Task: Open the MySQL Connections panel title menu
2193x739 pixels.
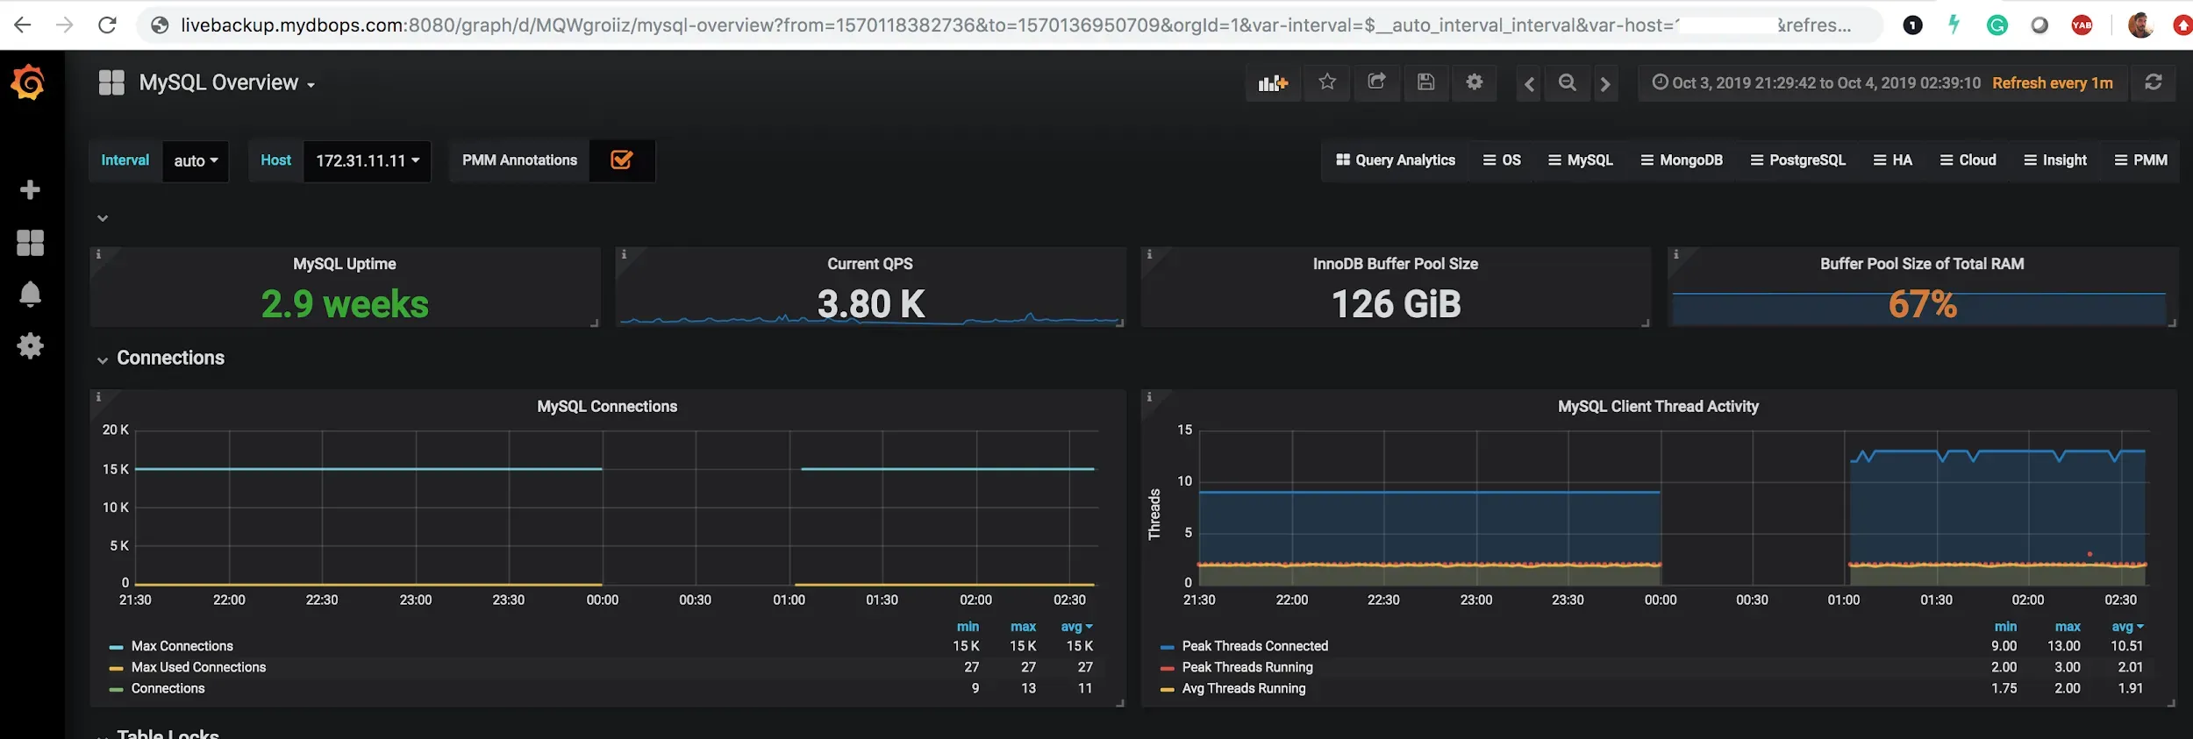Action: tap(607, 406)
